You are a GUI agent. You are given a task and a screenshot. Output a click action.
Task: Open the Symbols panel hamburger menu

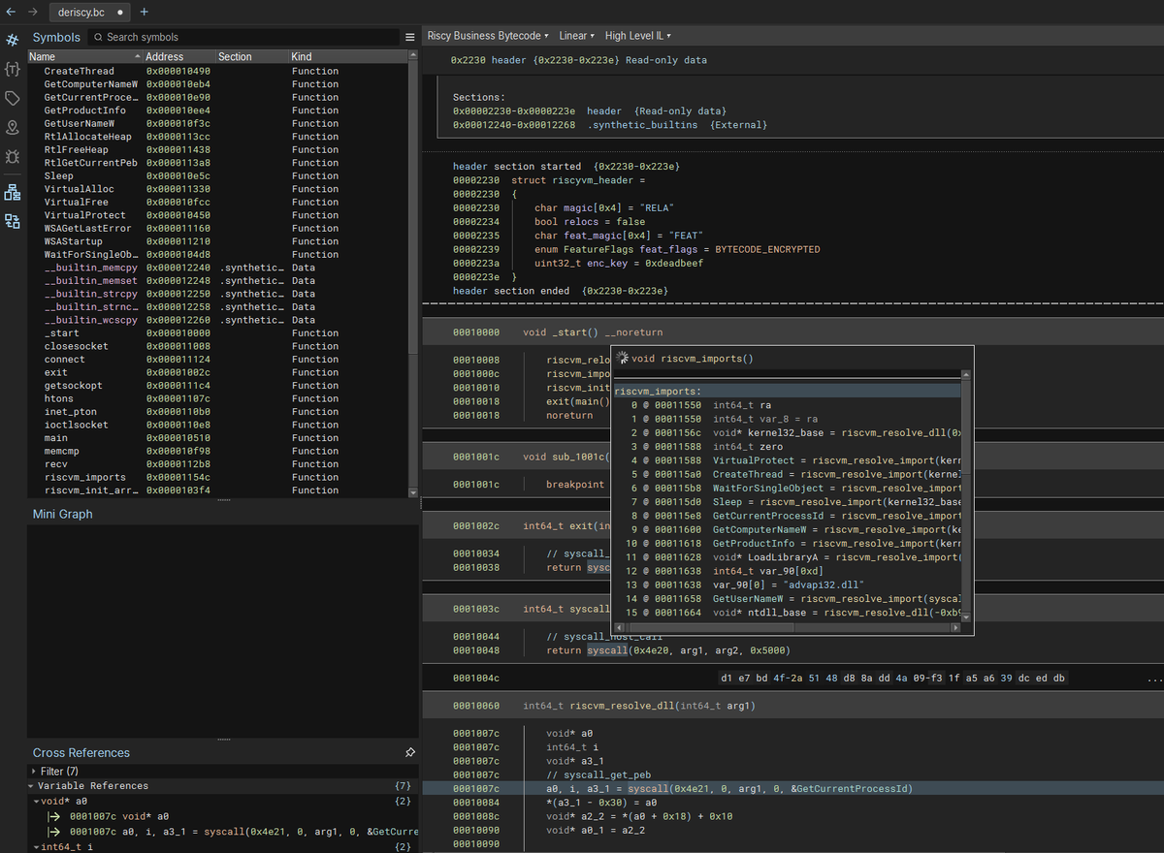click(x=409, y=37)
